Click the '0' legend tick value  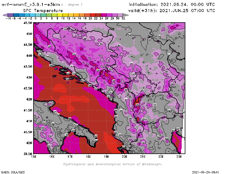point(35,18)
